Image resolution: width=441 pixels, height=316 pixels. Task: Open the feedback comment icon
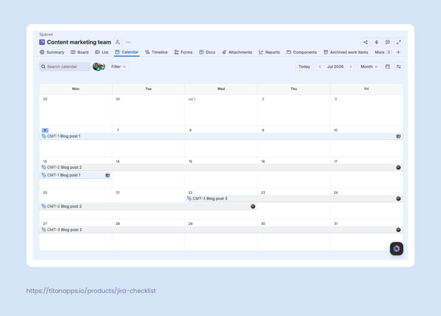(x=388, y=42)
